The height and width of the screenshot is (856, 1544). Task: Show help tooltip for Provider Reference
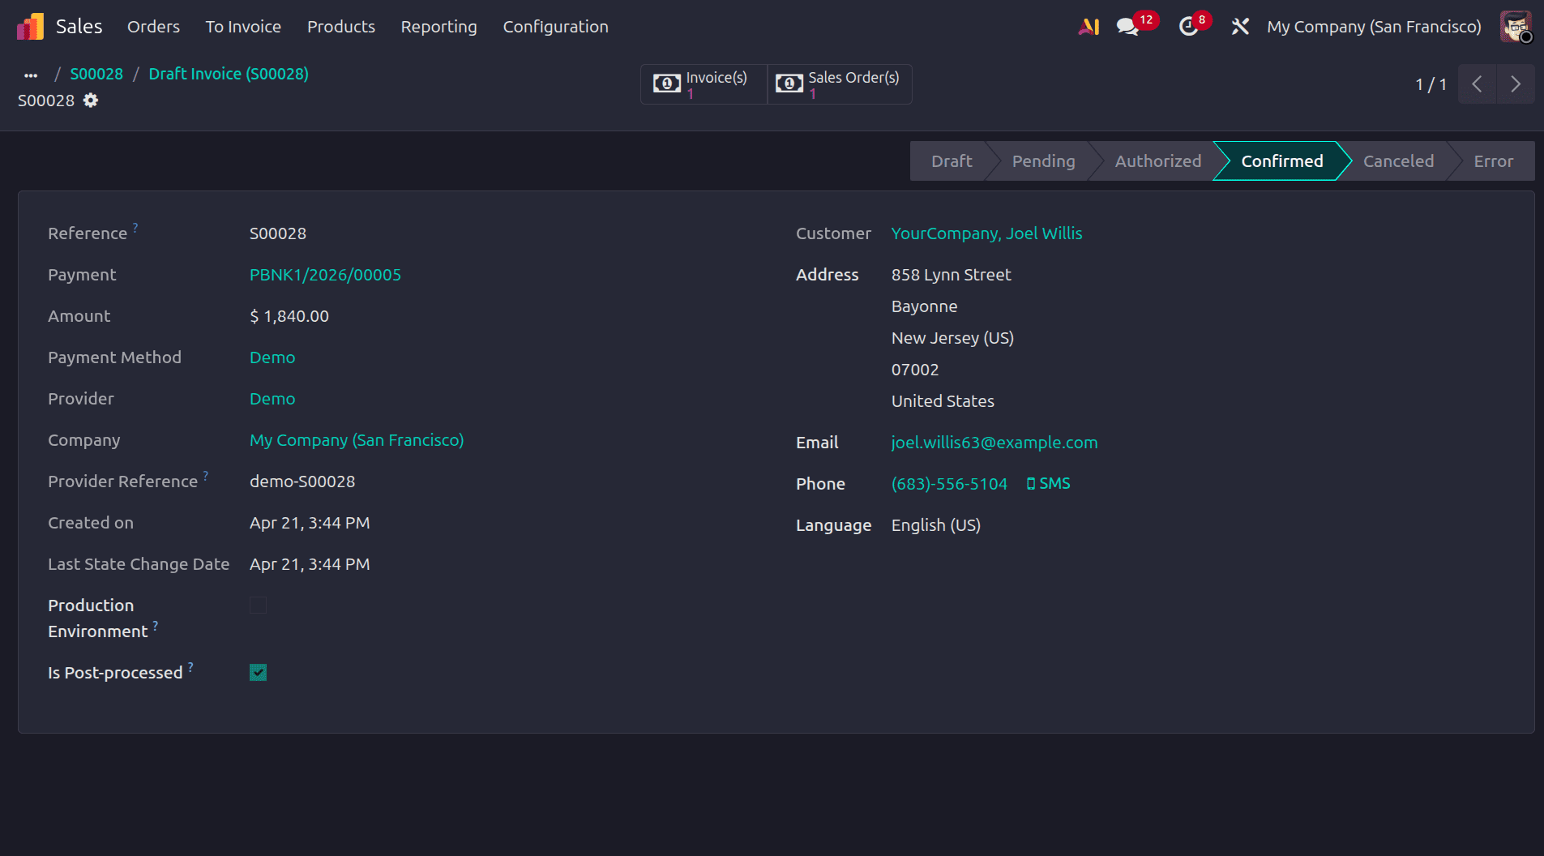point(206,475)
